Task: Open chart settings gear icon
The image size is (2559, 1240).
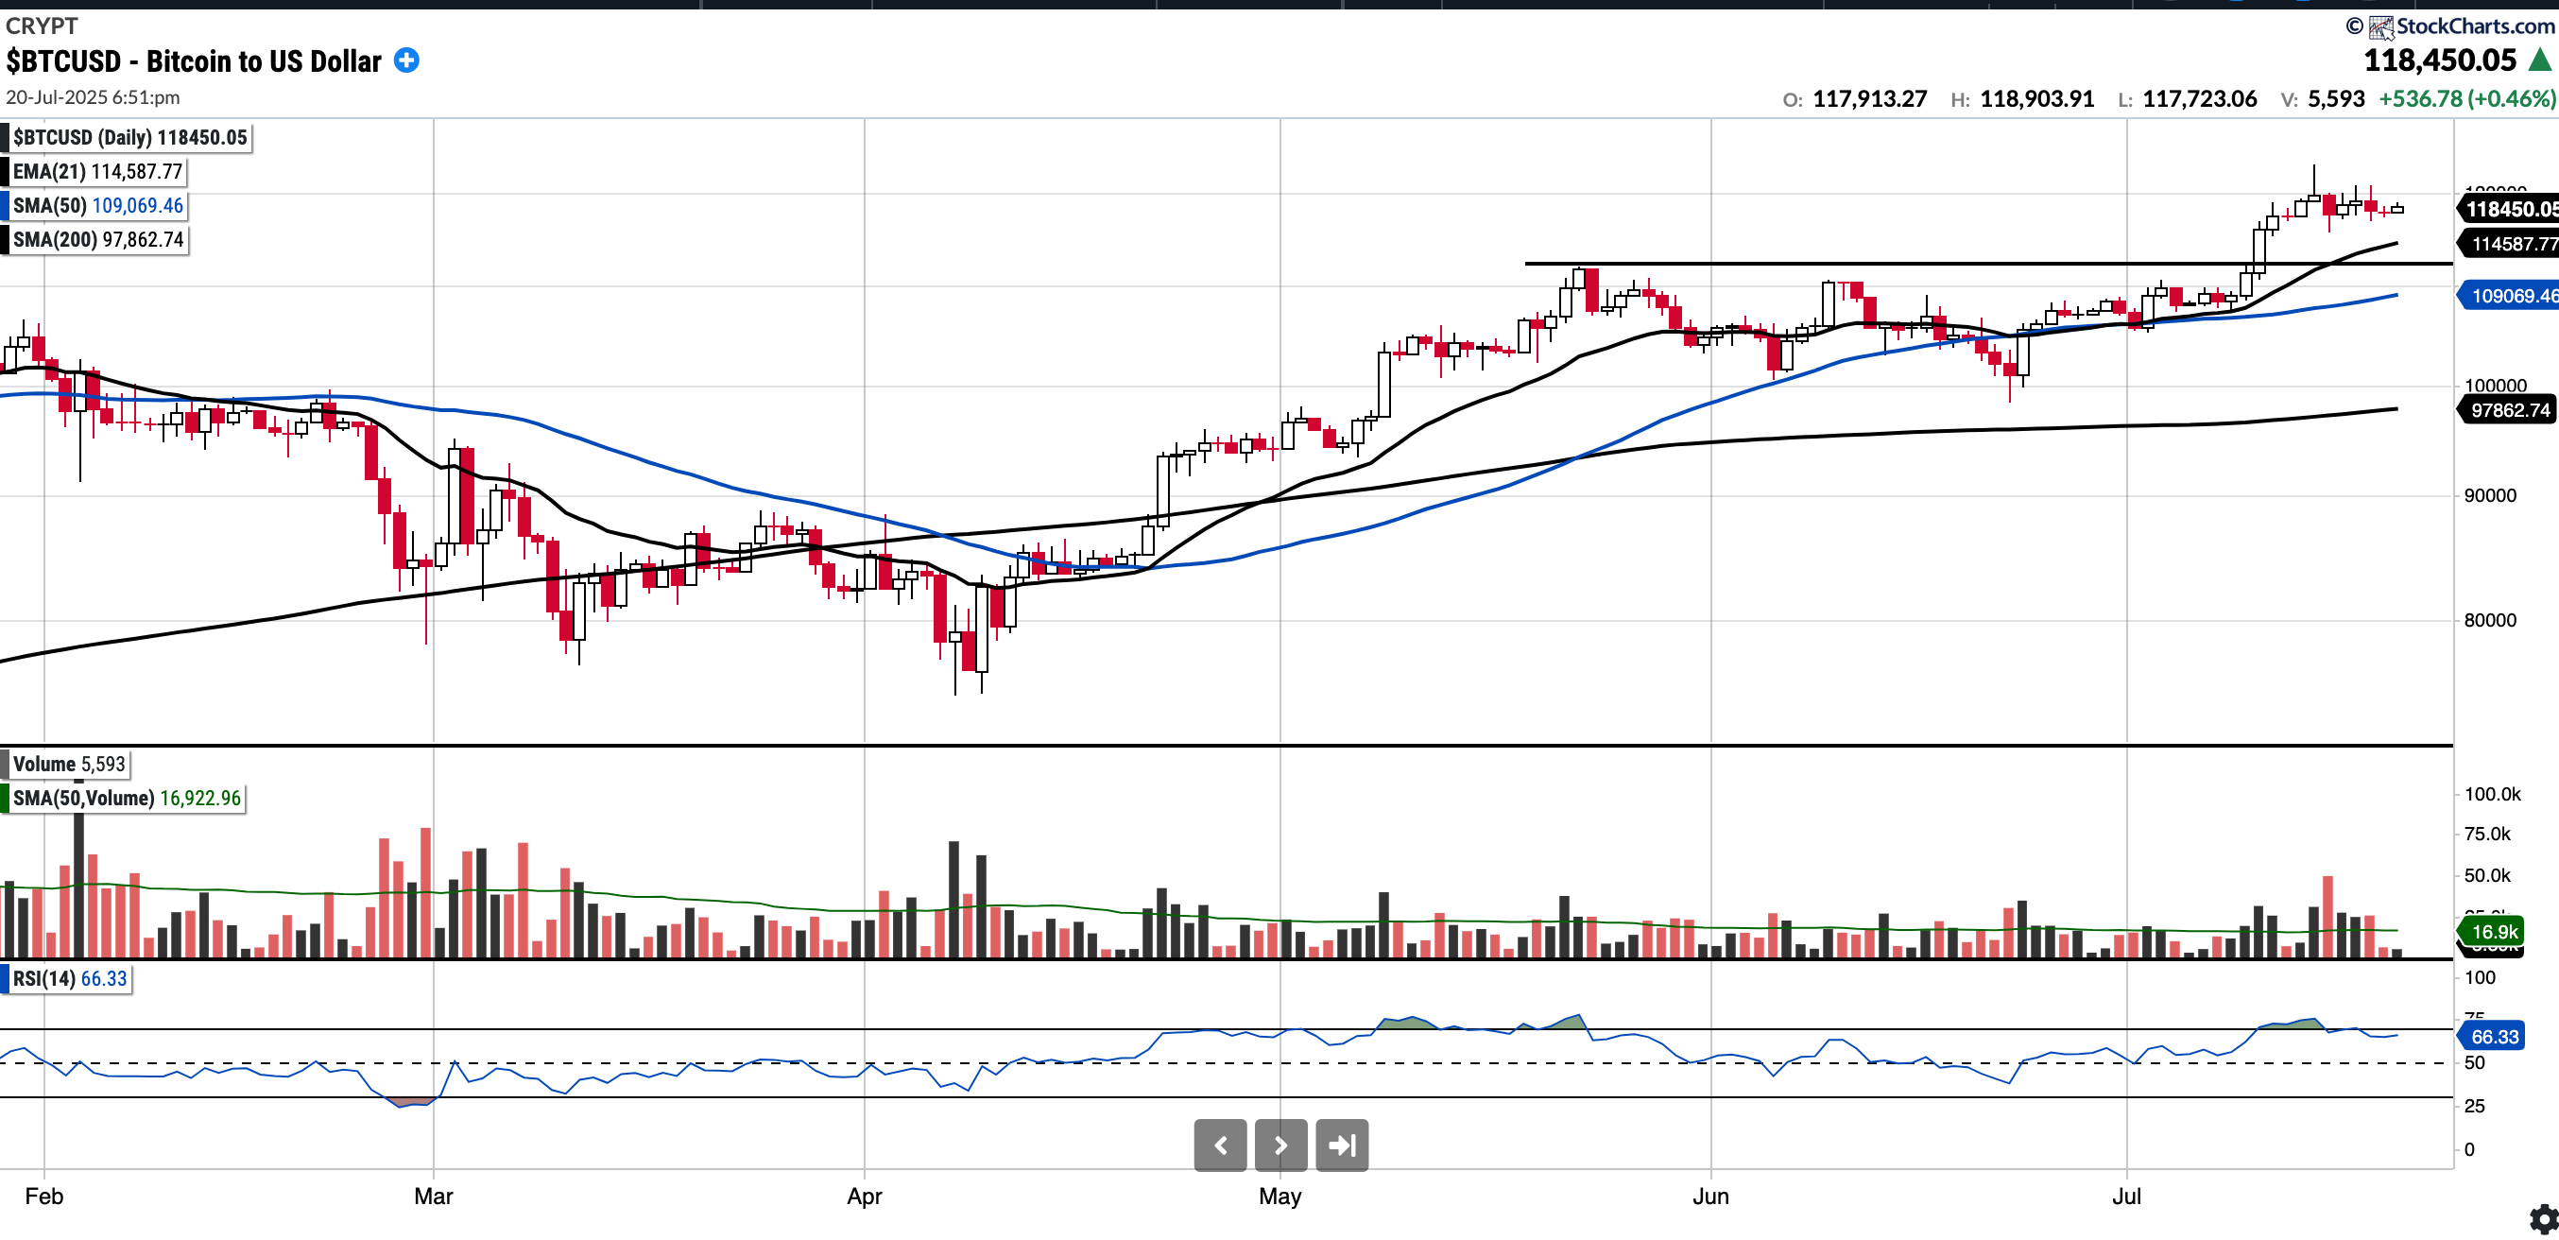Action: pos(2543,1219)
